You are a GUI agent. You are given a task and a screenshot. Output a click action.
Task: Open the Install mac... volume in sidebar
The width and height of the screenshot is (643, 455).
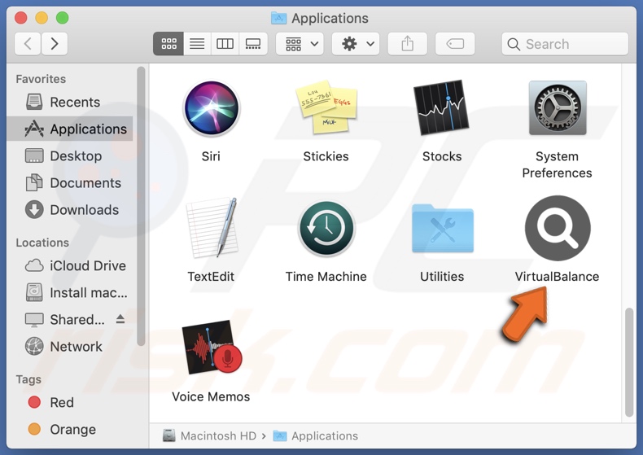point(70,293)
